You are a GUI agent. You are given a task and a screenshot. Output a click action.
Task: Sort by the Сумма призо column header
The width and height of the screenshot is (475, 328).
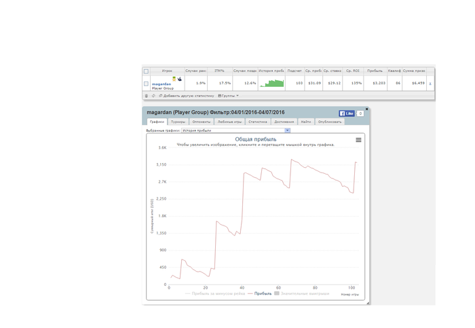point(414,71)
